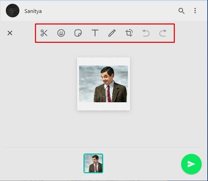Undo the last edit
Screen dimensions: 208x181
click(x=146, y=33)
